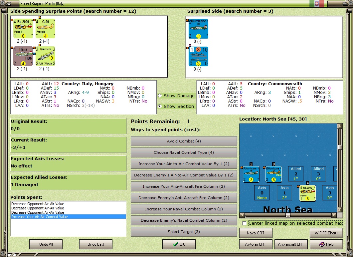Click the Hurricane CAN counter on map
The image size is (353, 257).
click(273, 174)
